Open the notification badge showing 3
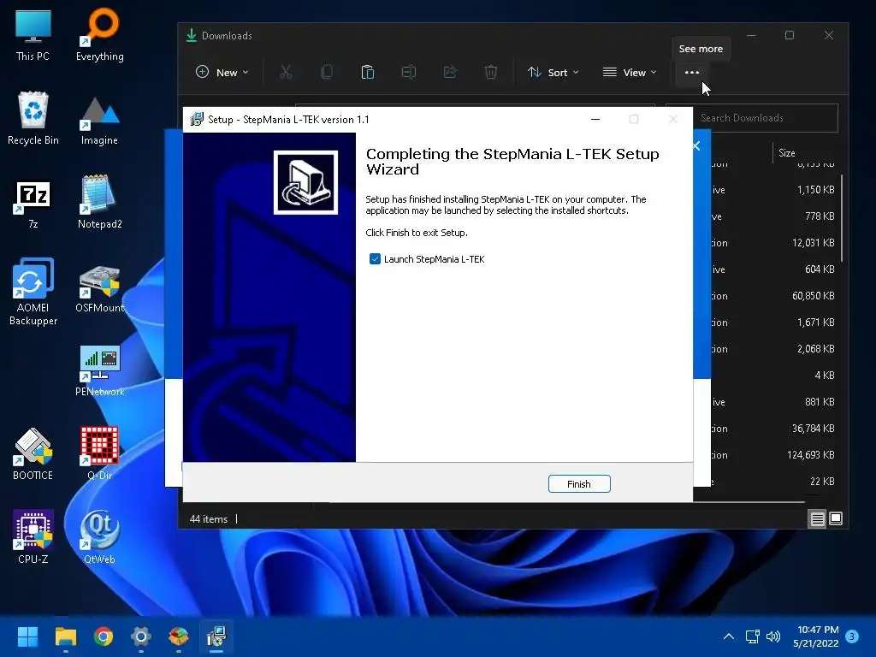Image resolution: width=876 pixels, height=657 pixels. pos(852,636)
